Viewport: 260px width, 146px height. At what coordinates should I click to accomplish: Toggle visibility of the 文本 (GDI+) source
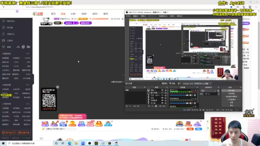(162, 95)
